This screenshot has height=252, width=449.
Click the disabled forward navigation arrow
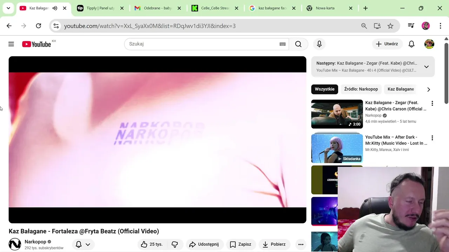[24, 26]
